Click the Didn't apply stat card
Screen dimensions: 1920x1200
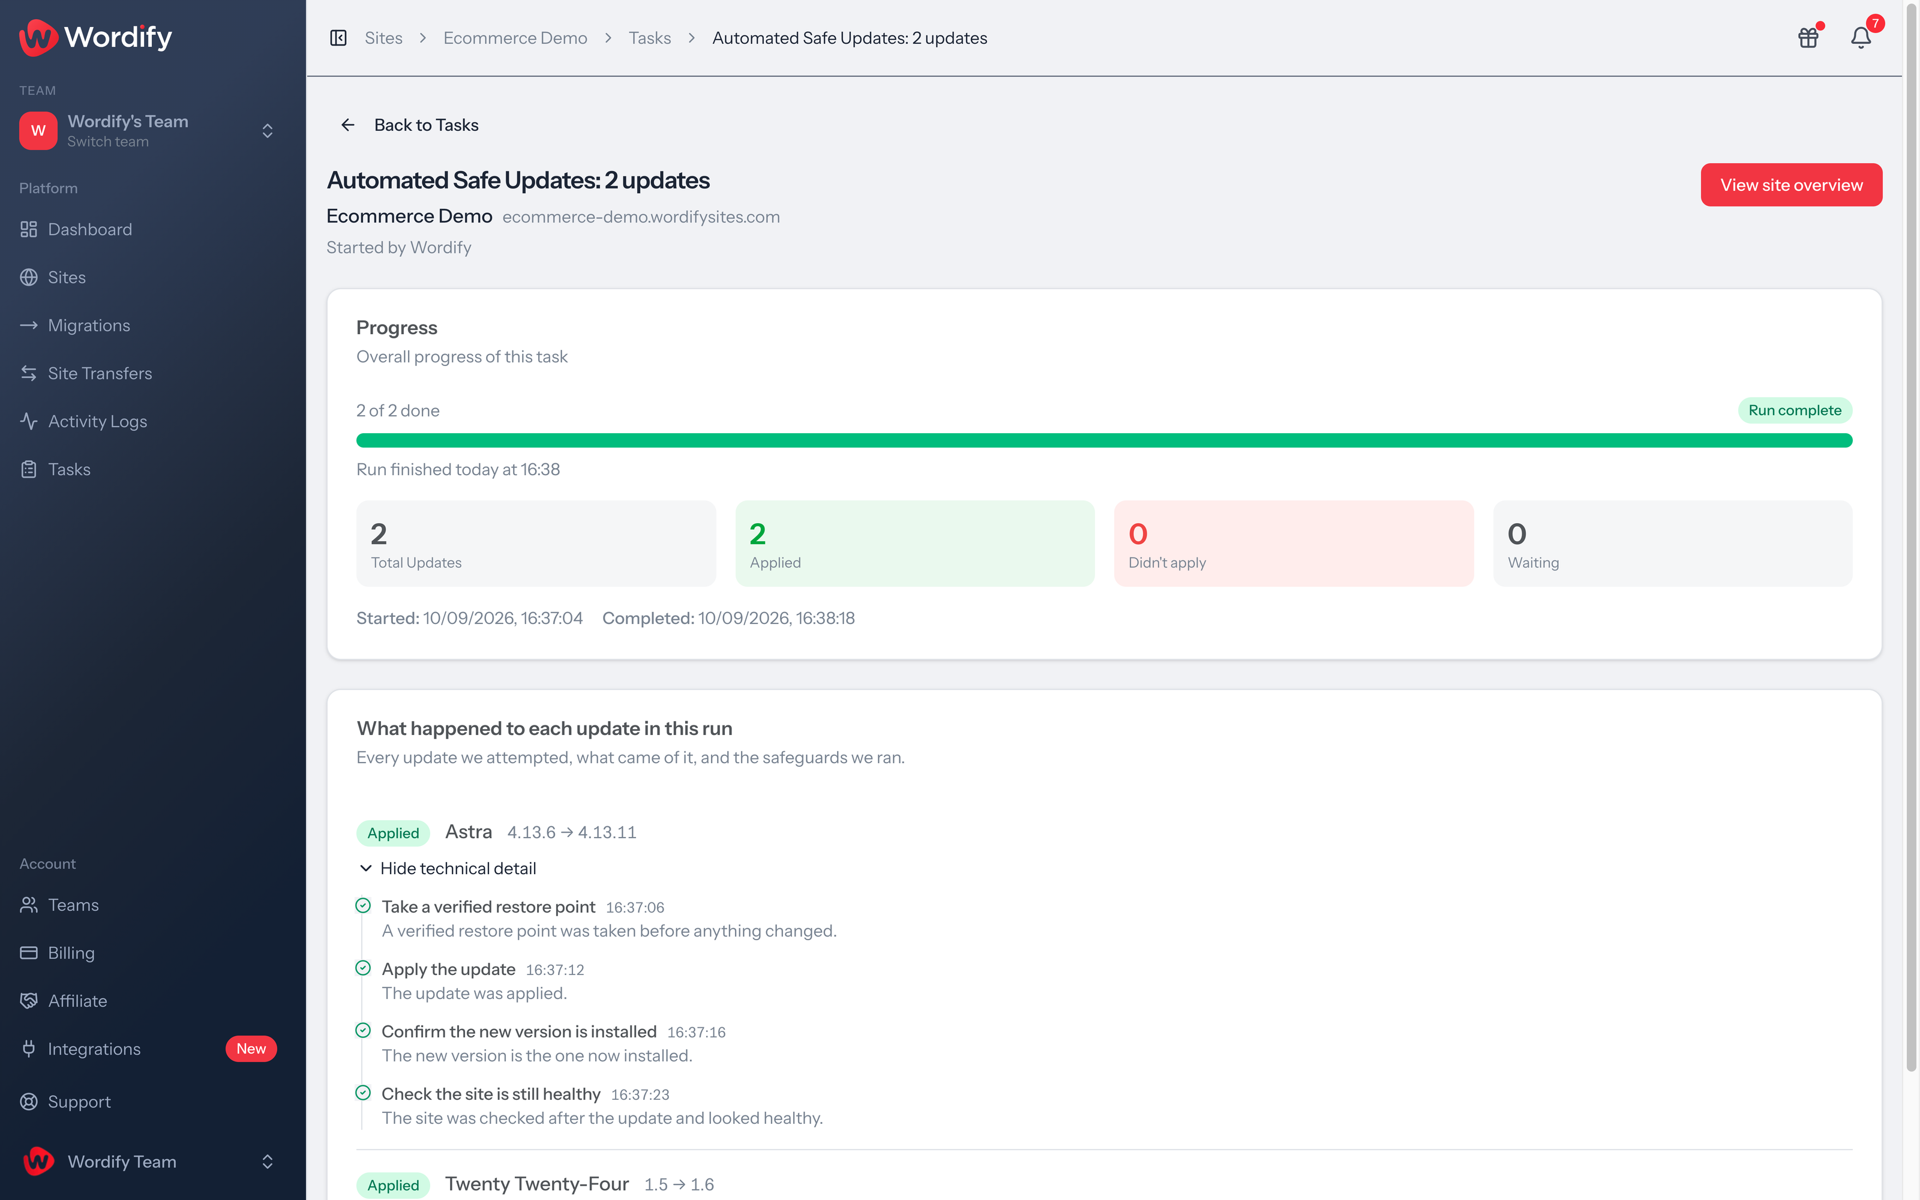pos(1294,544)
